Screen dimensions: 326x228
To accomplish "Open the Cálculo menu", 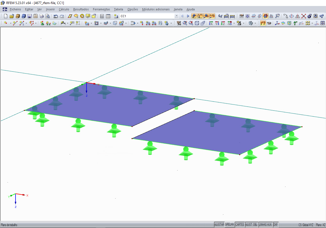I will point(64,9).
